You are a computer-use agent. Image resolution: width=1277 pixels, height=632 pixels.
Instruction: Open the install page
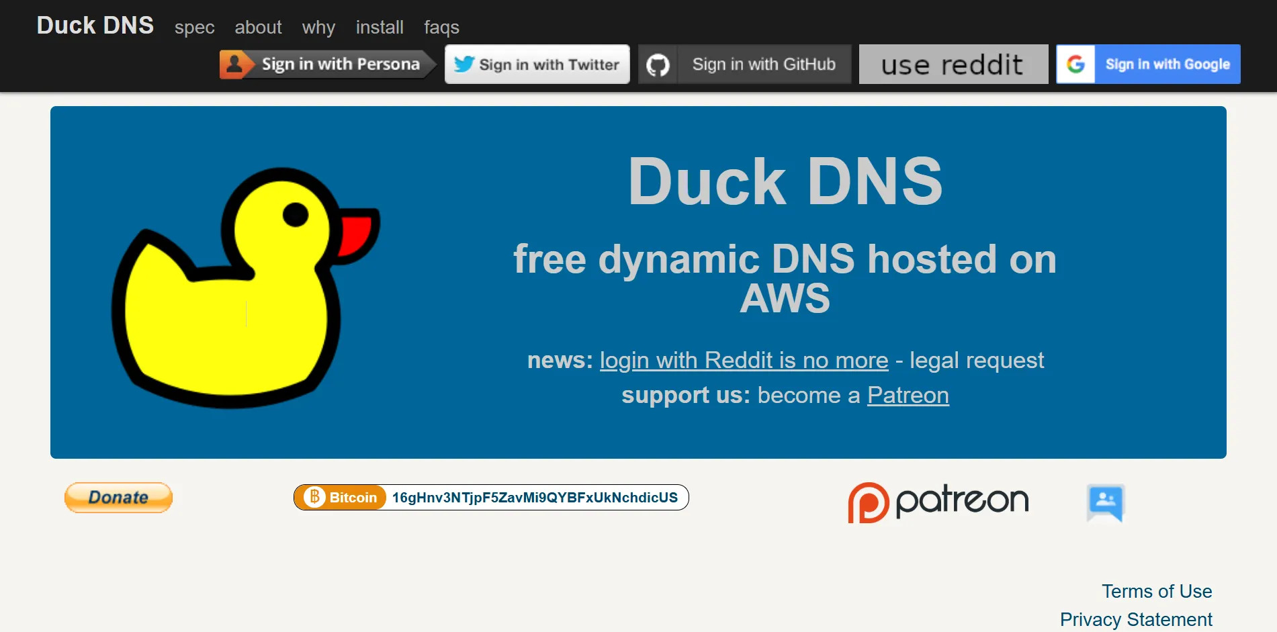coord(379,28)
